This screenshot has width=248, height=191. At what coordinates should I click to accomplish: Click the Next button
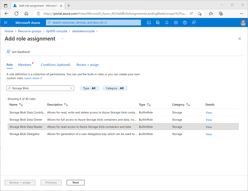[76, 182]
